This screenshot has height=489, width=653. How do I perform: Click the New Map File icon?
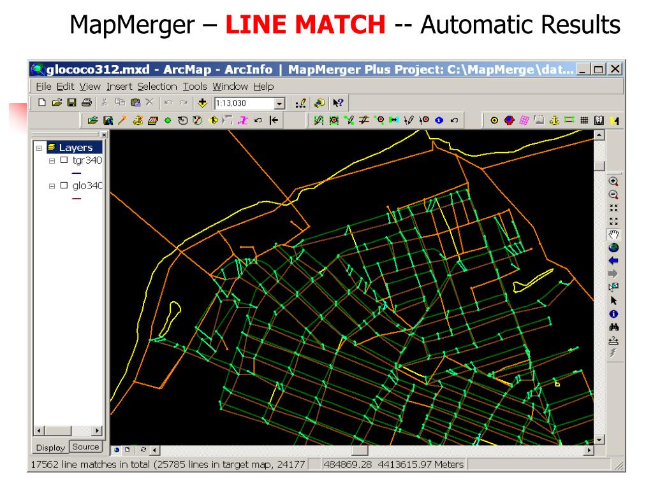pyautogui.click(x=42, y=103)
